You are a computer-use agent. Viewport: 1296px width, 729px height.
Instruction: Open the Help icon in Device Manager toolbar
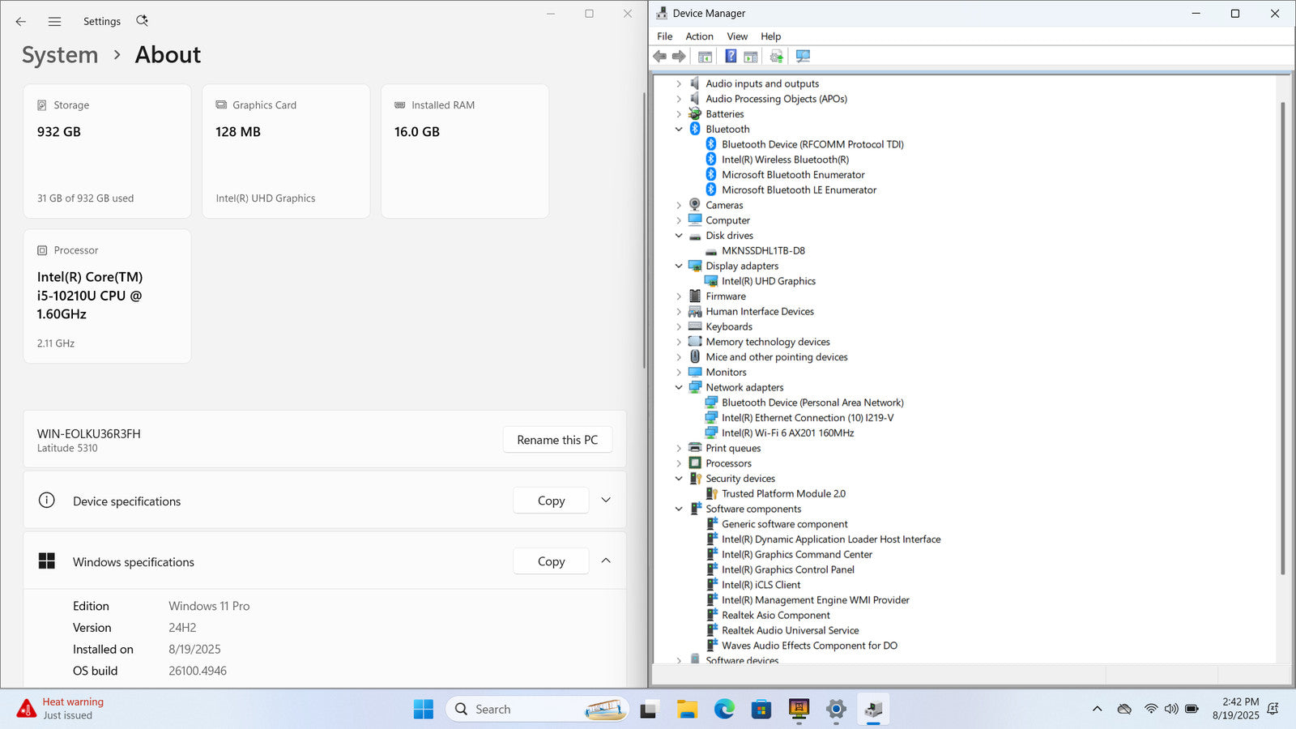tap(731, 57)
